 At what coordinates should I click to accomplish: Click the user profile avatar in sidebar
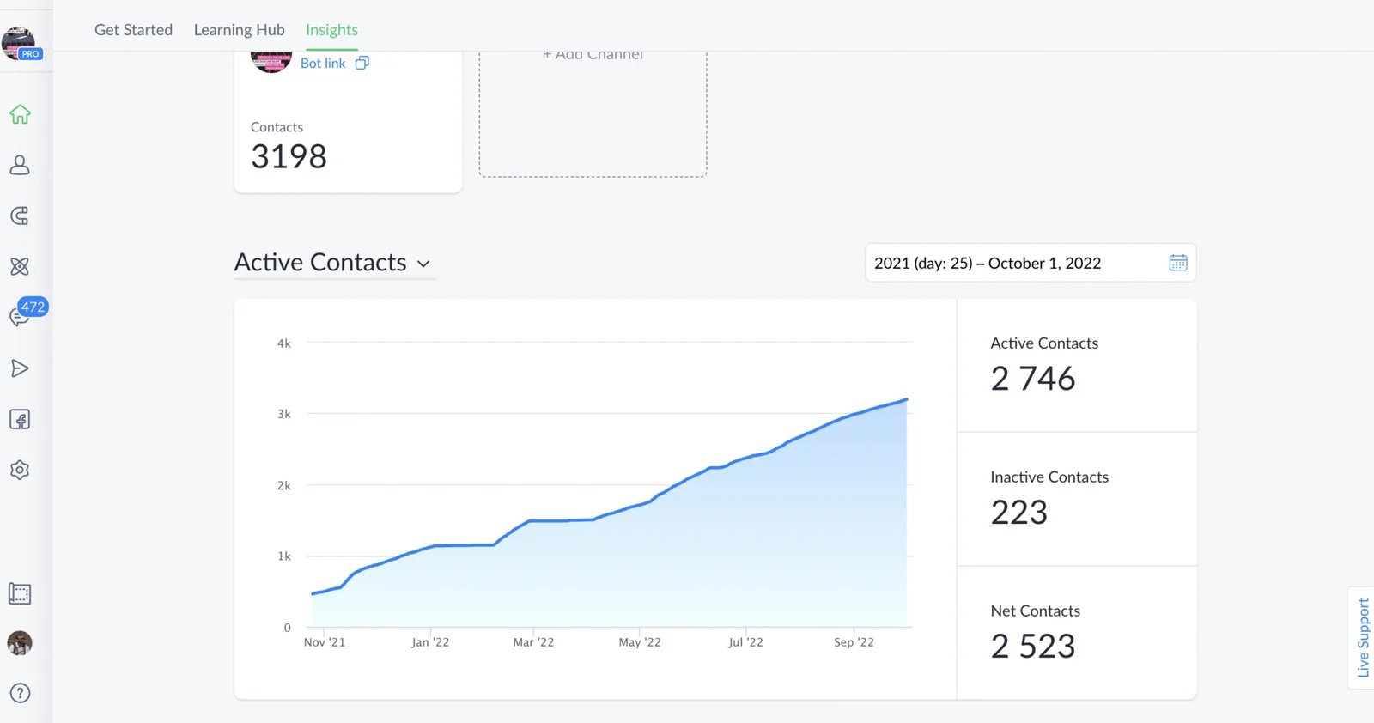point(20,643)
